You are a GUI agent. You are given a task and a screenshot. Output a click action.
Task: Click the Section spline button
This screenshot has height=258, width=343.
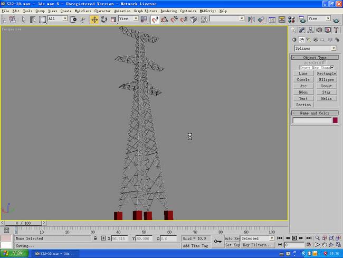(x=303, y=105)
